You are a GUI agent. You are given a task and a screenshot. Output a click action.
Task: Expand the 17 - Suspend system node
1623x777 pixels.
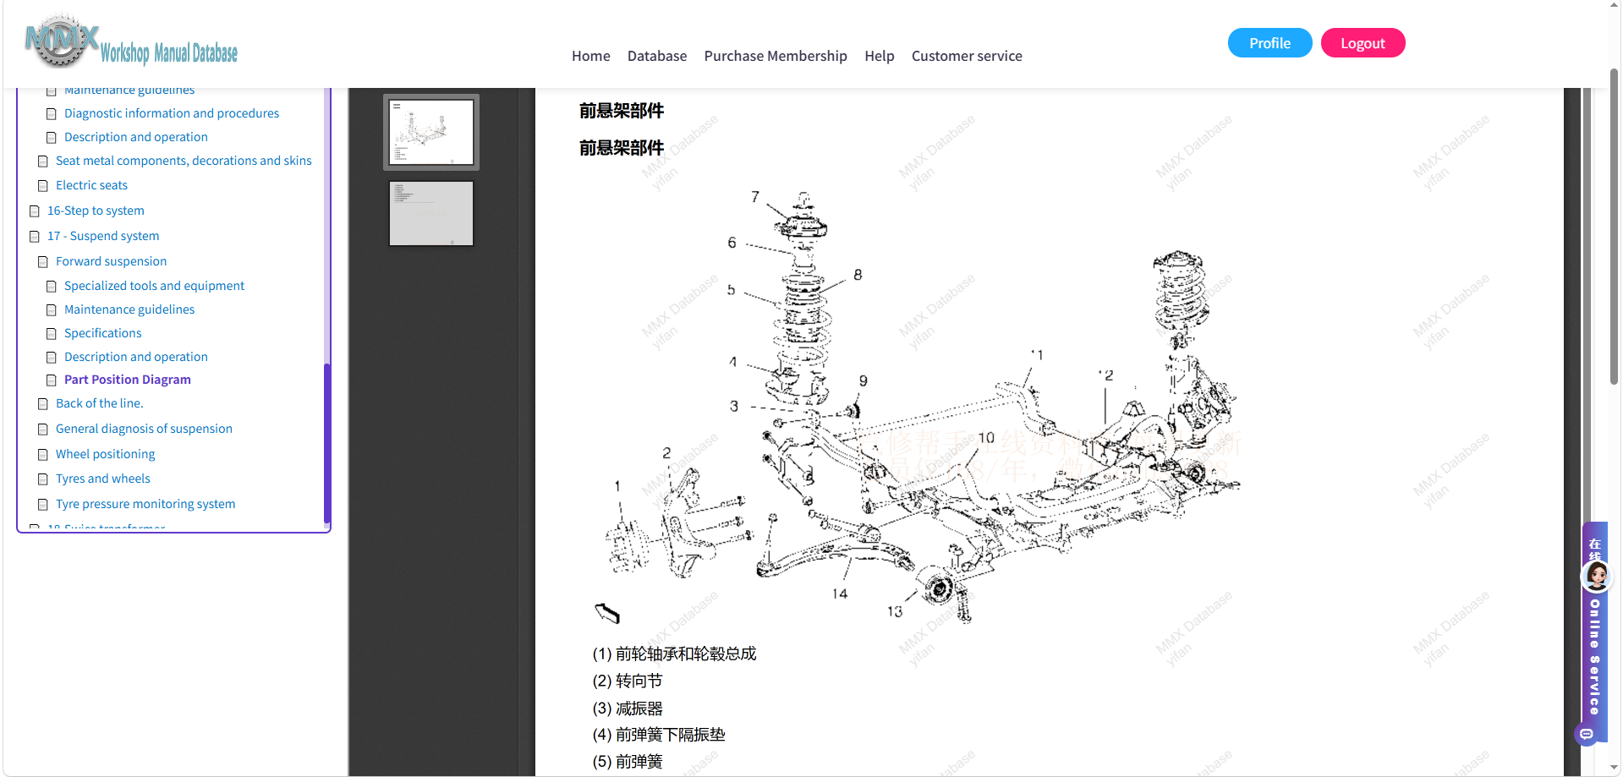coord(103,236)
